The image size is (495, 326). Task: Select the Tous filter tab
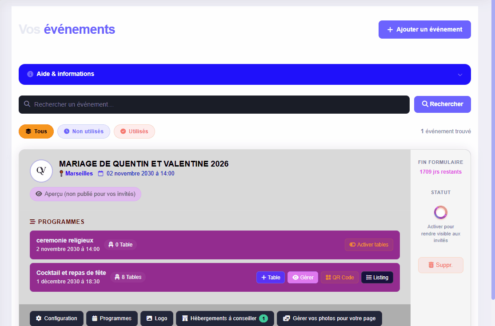pyautogui.click(x=36, y=131)
